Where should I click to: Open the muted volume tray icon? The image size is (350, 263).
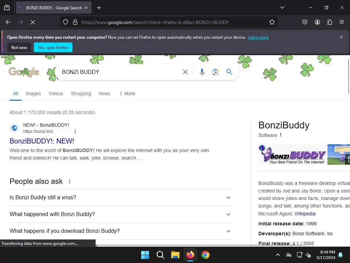pos(308,255)
